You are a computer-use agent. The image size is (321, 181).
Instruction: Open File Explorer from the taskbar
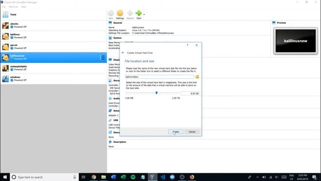[x=104, y=177]
